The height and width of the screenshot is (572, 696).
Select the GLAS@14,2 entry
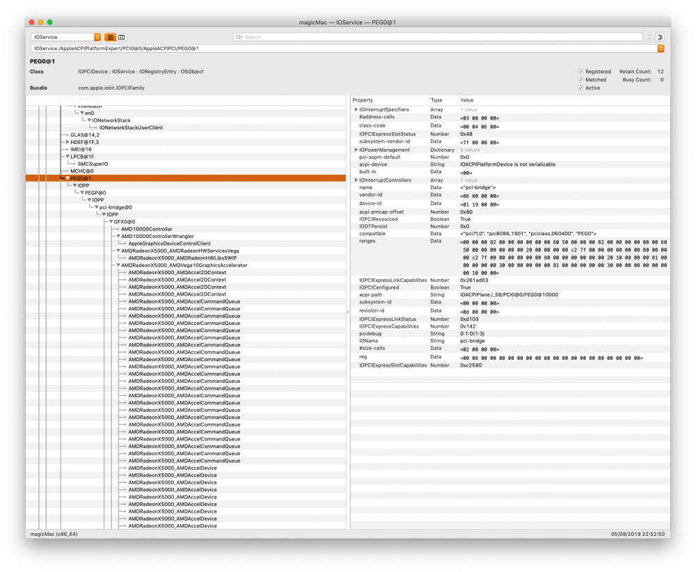(85, 135)
